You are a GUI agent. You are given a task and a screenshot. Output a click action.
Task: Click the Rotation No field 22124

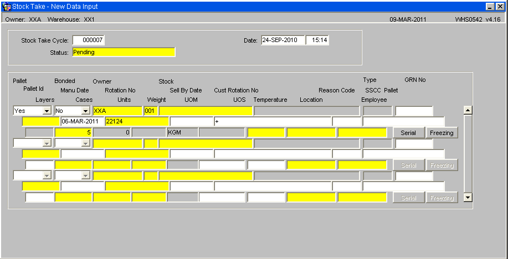137,121
